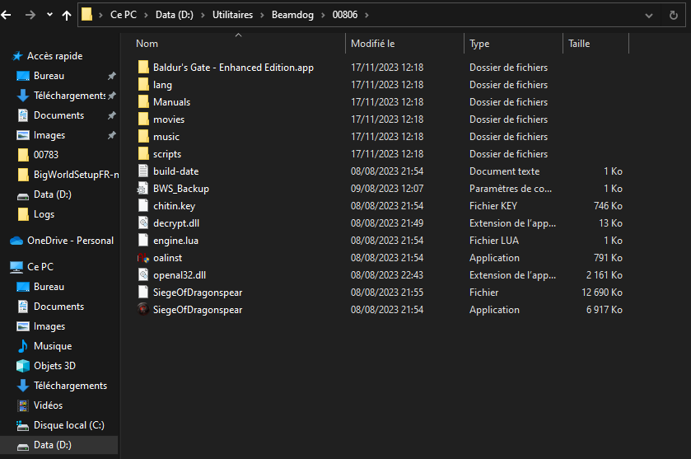Click the Téléchargements download arrow icon under Ce PC
The height and width of the screenshot is (459, 691).
23,386
